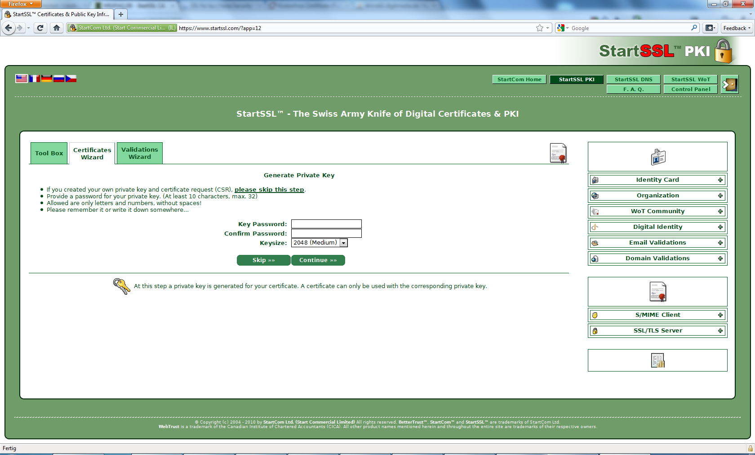Switch language with the Russian flag

pyautogui.click(x=59, y=79)
